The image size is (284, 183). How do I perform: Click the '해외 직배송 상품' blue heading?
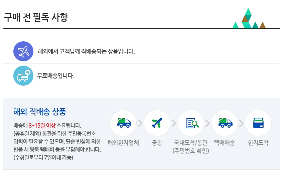(x=39, y=112)
